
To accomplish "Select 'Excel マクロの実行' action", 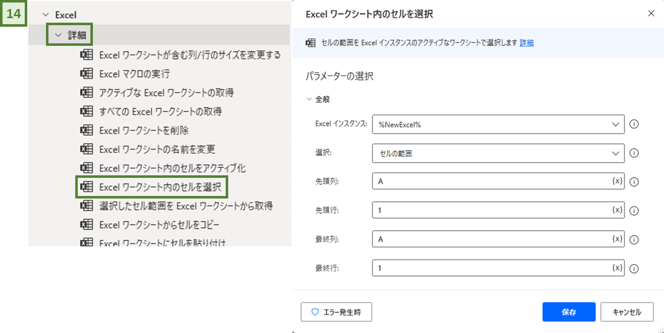I will (134, 74).
